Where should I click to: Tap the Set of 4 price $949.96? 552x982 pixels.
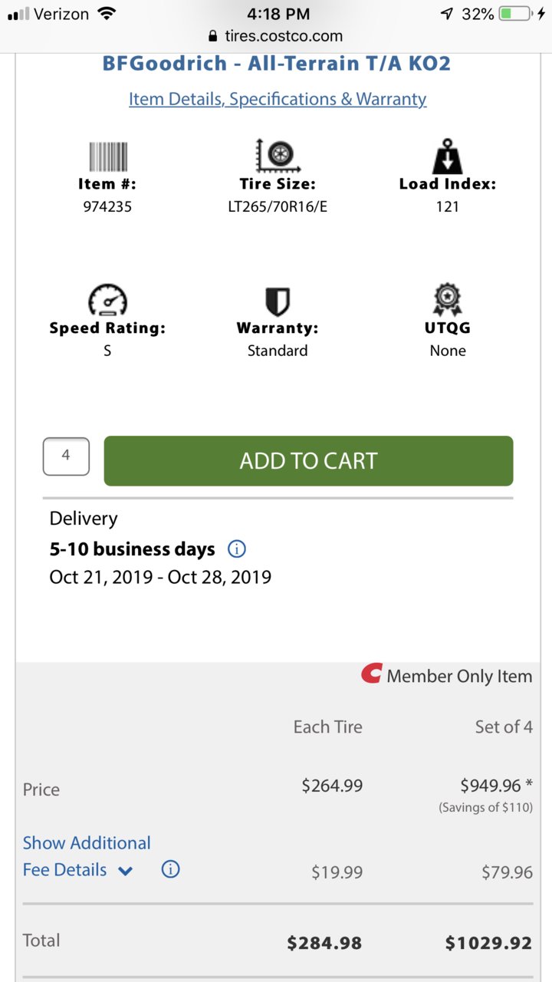pyautogui.click(x=491, y=785)
